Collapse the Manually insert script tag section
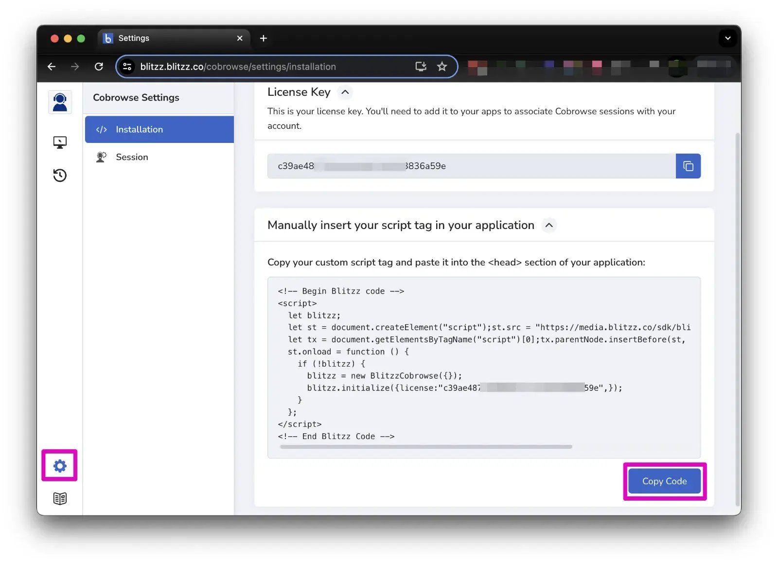Viewport: 778px width, 564px height. 548,225
